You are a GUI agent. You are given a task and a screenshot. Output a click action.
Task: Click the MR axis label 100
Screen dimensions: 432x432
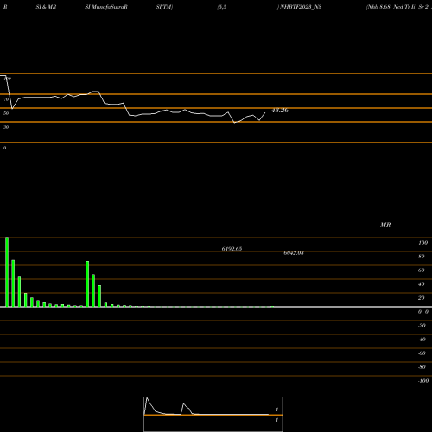[x=422, y=243]
